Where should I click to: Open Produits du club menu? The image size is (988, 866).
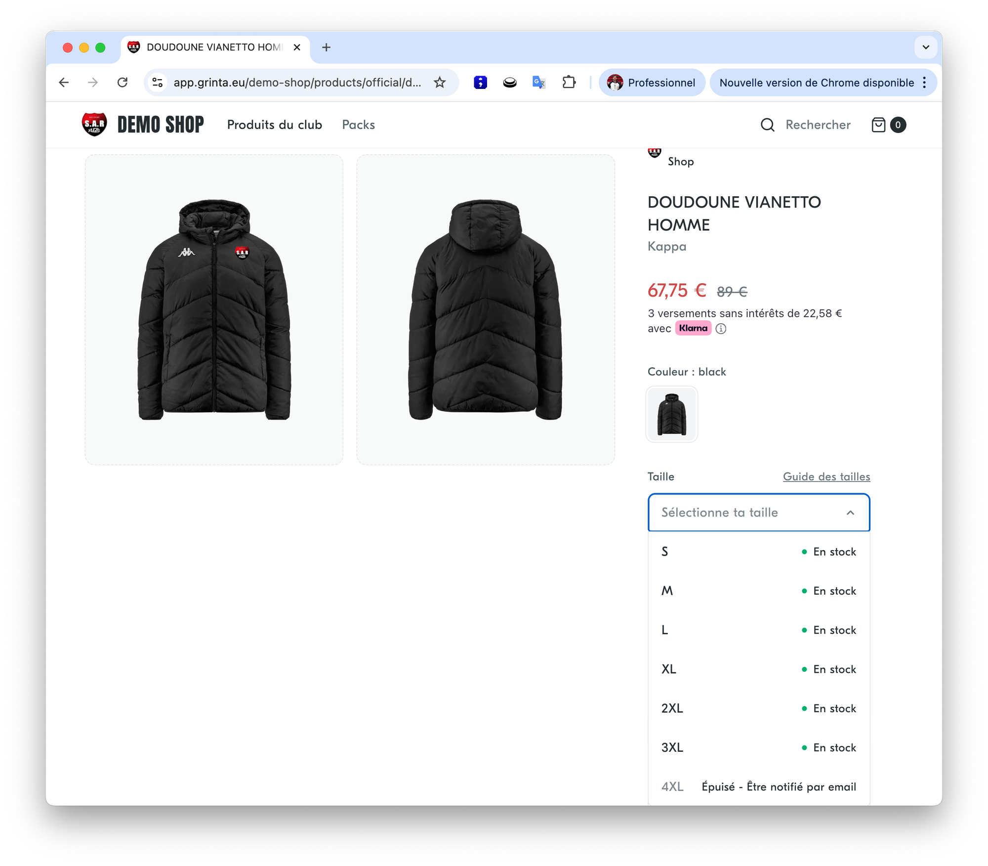click(274, 125)
